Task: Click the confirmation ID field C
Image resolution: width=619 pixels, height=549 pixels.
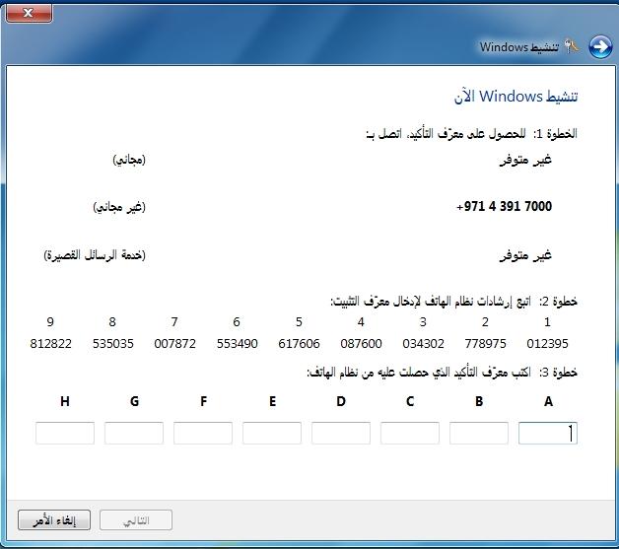Action: click(x=410, y=433)
